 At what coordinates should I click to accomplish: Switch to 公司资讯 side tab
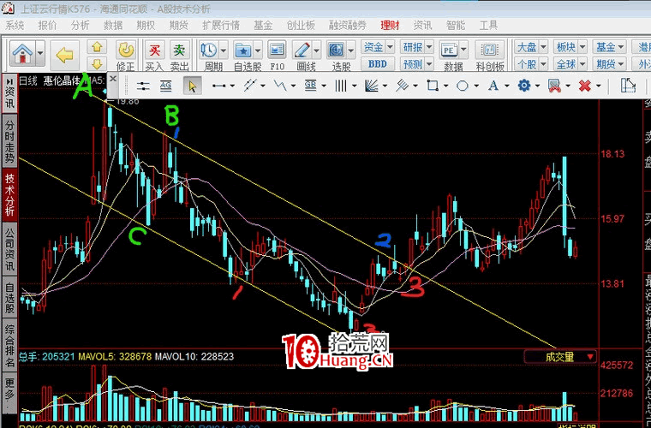pyautogui.click(x=9, y=249)
